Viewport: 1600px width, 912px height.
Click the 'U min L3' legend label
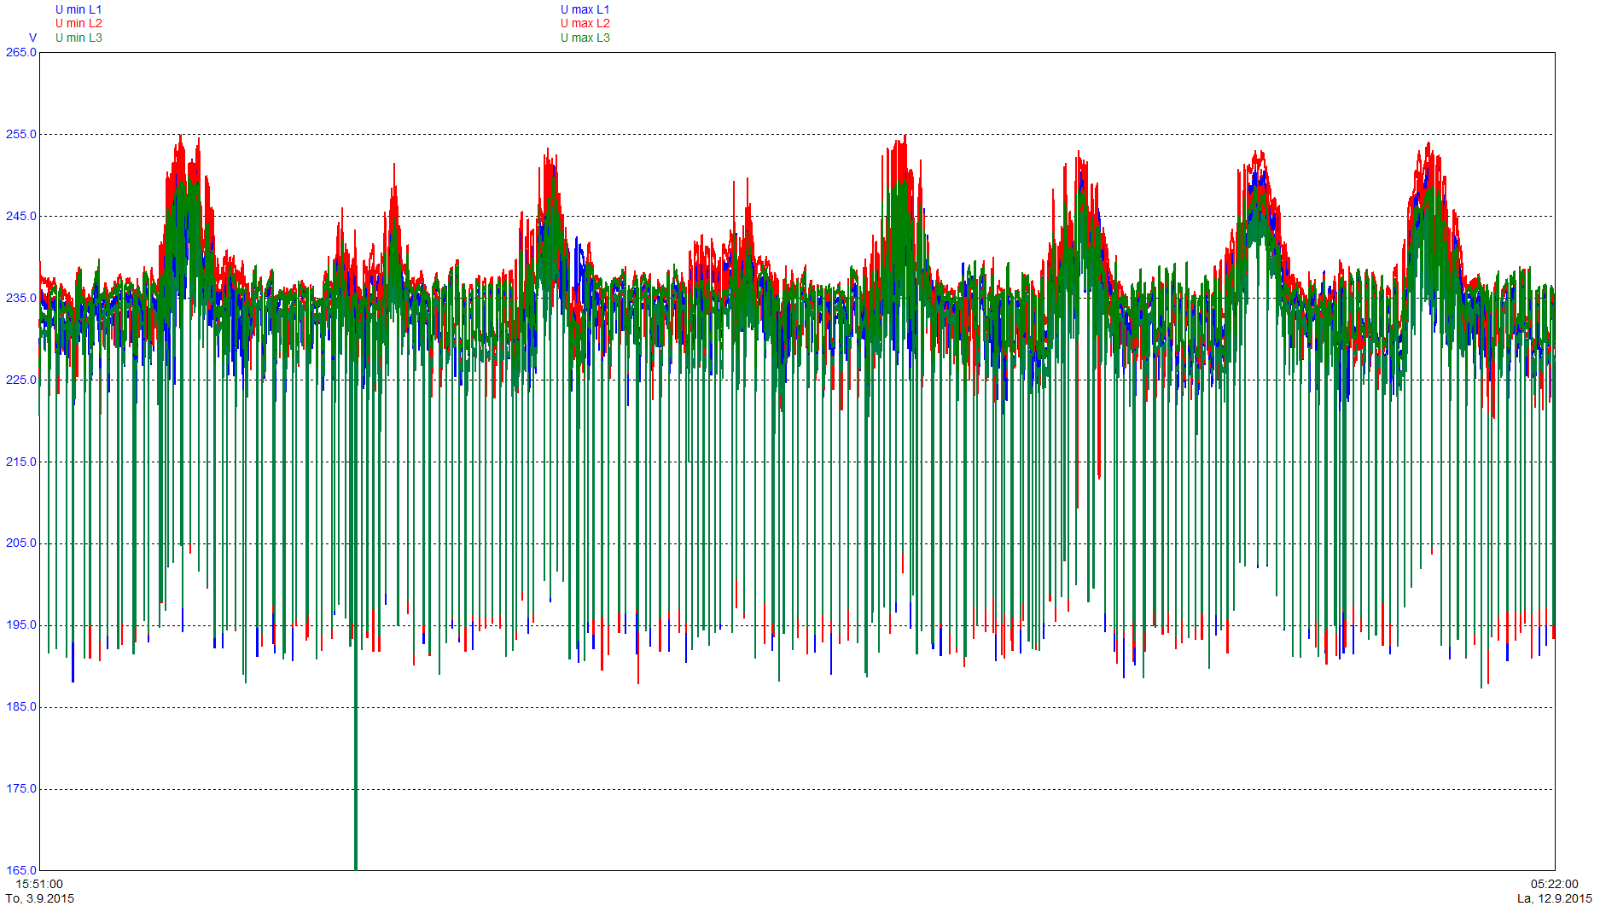[x=79, y=38]
